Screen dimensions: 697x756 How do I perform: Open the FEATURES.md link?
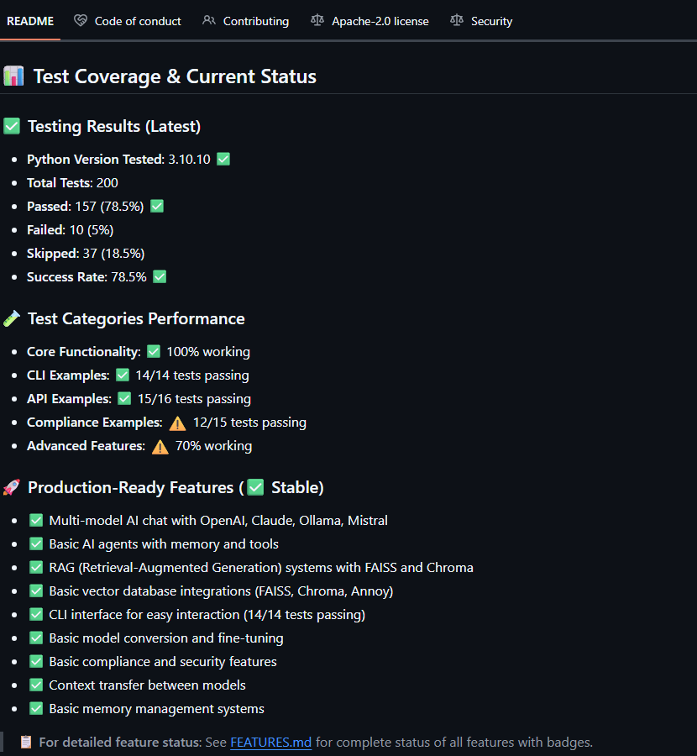pyautogui.click(x=270, y=743)
